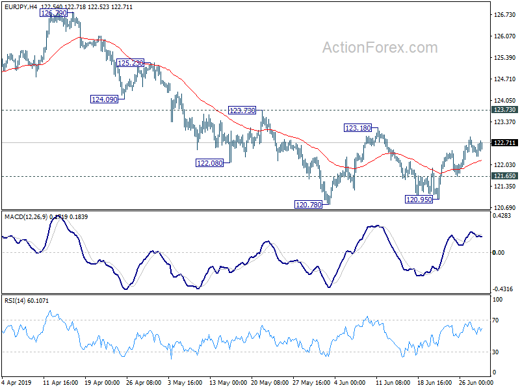Click the 125.390 price axis value
The width and height of the screenshot is (520, 390).
click(x=505, y=58)
